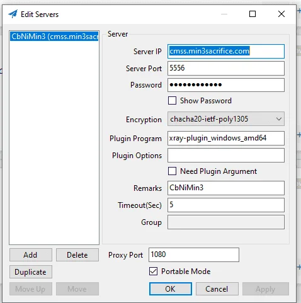Close the Edit Servers dialog
The width and height of the screenshot is (301, 303).
[x=281, y=14]
